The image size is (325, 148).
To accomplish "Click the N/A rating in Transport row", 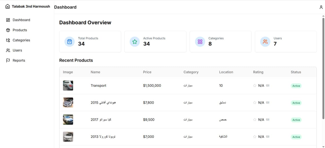I will pyautogui.click(x=261, y=86).
